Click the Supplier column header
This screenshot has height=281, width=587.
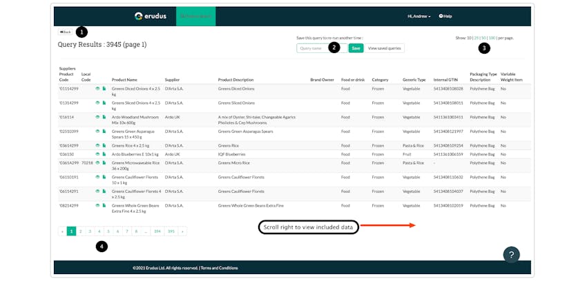pyautogui.click(x=172, y=80)
